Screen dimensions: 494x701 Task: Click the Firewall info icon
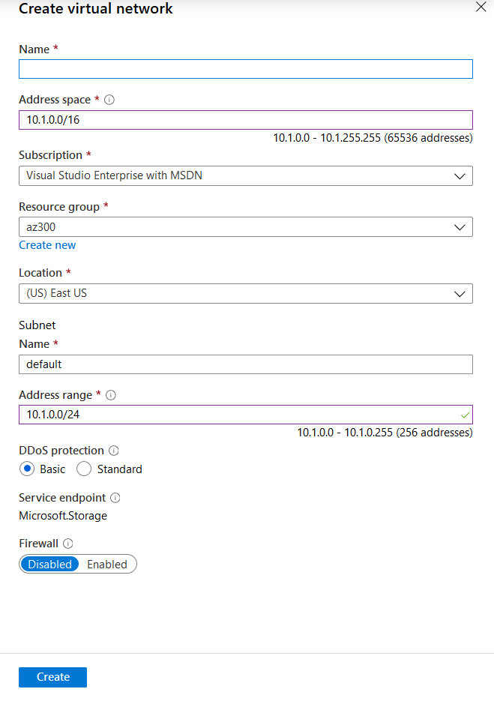click(68, 544)
